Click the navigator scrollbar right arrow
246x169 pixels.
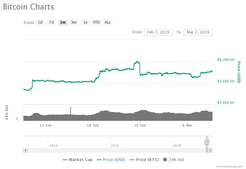point(211,151)
